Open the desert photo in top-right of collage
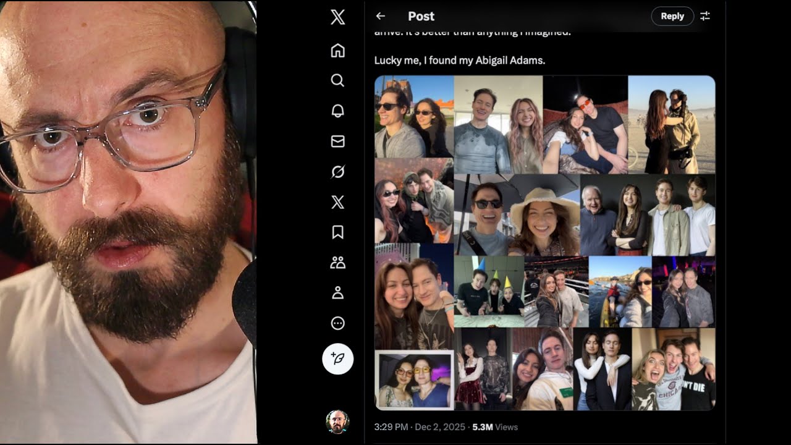Image resolution: width=791 pixels, height=445 pixels. click(x=671, y=124)
